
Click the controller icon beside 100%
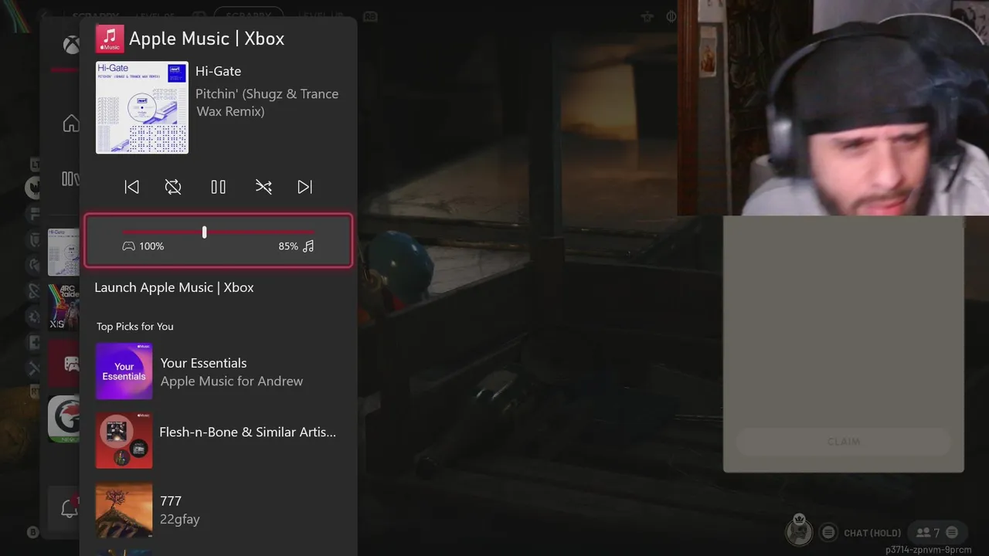pos(129,246)
